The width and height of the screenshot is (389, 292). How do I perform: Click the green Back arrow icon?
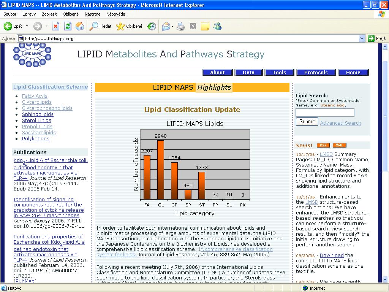point(8,26)
